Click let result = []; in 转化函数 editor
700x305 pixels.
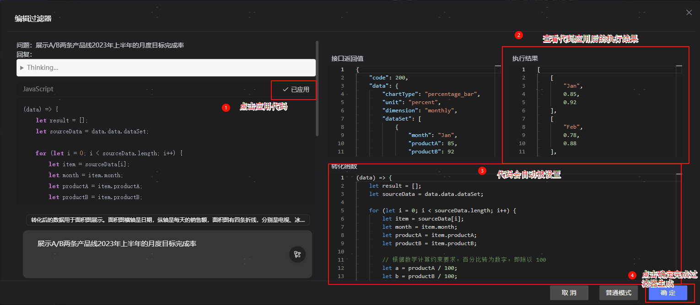tap(395, 186)
